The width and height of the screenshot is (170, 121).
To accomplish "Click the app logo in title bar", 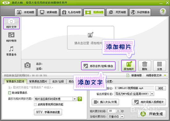I will click(x=6, y=2).
